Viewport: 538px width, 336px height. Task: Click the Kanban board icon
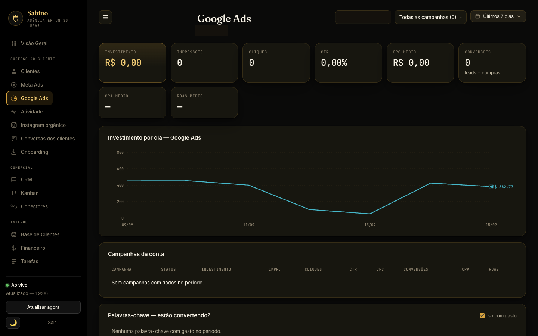coord(14,193)
